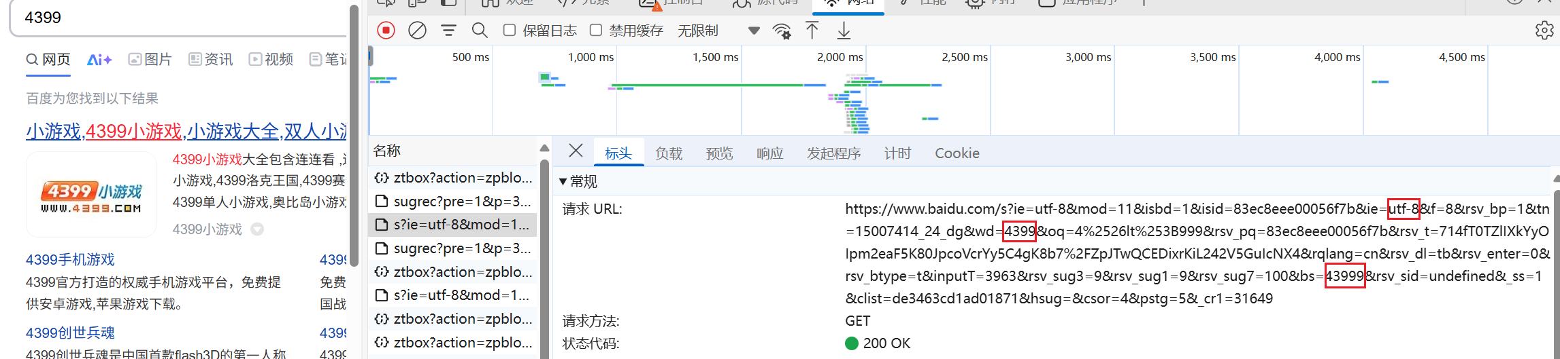This screenshot has height=359, width=1560.
Task: Click the request URL value text
Action: [x=1197, y=254]
